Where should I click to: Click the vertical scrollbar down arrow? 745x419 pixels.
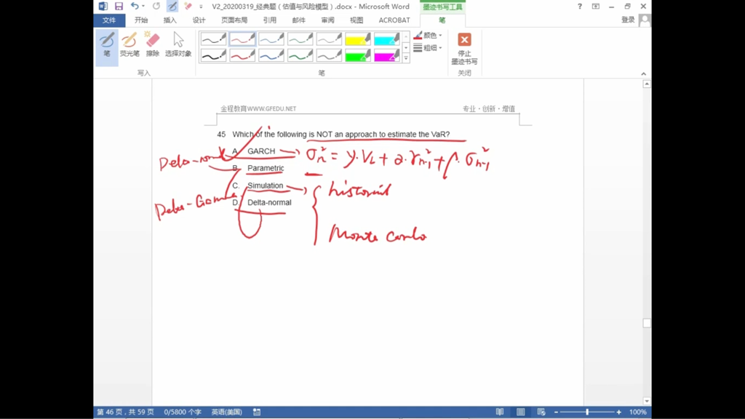click(x=647, y=402)
